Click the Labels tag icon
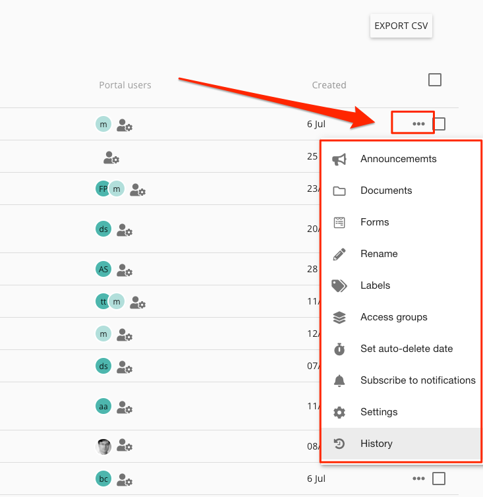The height and width of the screenshot is (497, 483). pos(339,285)
